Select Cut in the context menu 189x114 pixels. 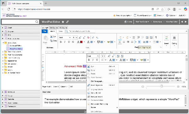(103, 66)
